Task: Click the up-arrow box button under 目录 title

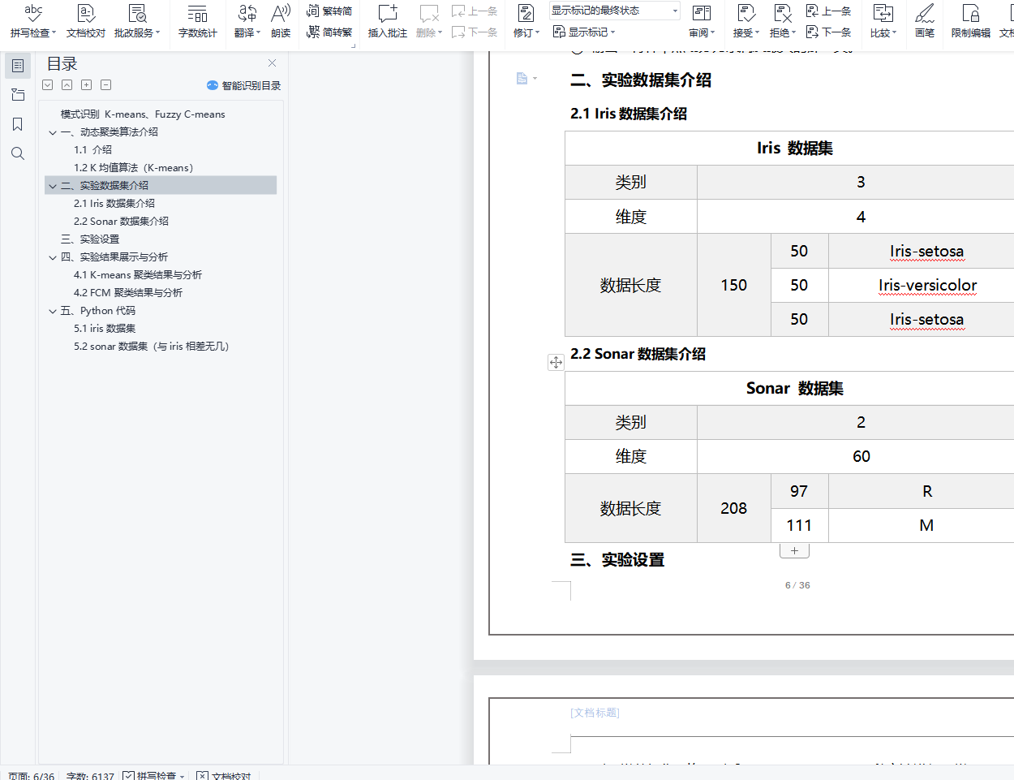Action: (67, 85)
